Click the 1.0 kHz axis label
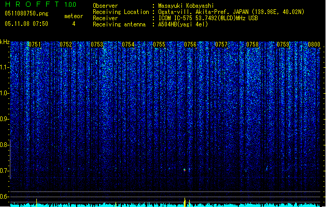 (5, 93)
